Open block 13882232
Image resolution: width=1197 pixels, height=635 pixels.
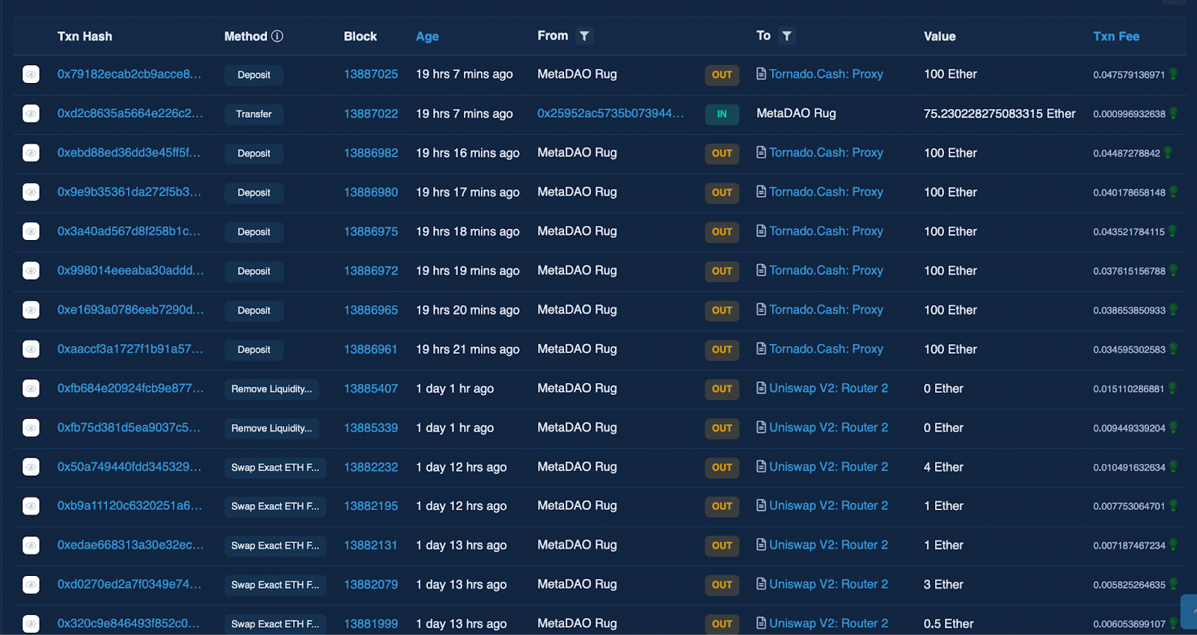371,467
